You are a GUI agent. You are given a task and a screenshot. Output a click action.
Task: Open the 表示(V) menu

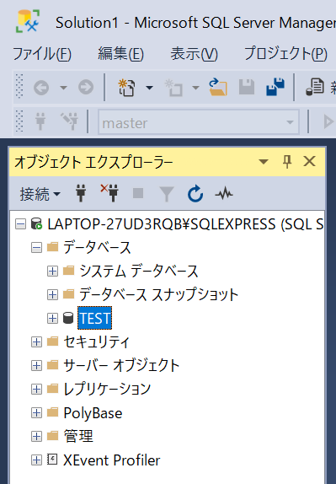point(195,54)
